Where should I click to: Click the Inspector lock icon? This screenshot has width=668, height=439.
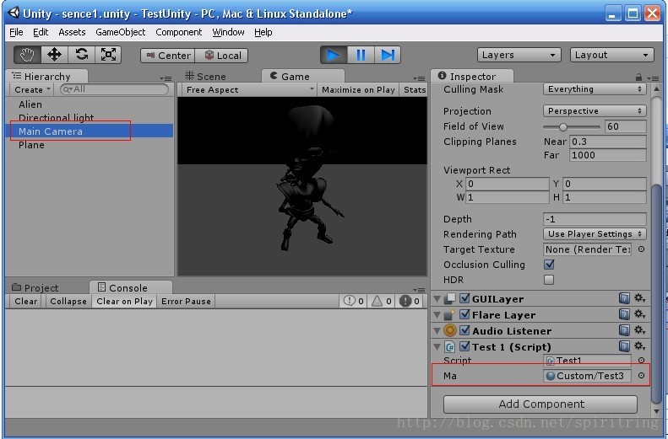[638, 78]
